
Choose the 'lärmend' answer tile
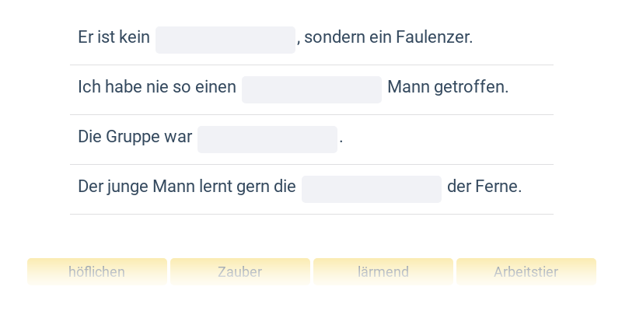(x=383, y=272)
